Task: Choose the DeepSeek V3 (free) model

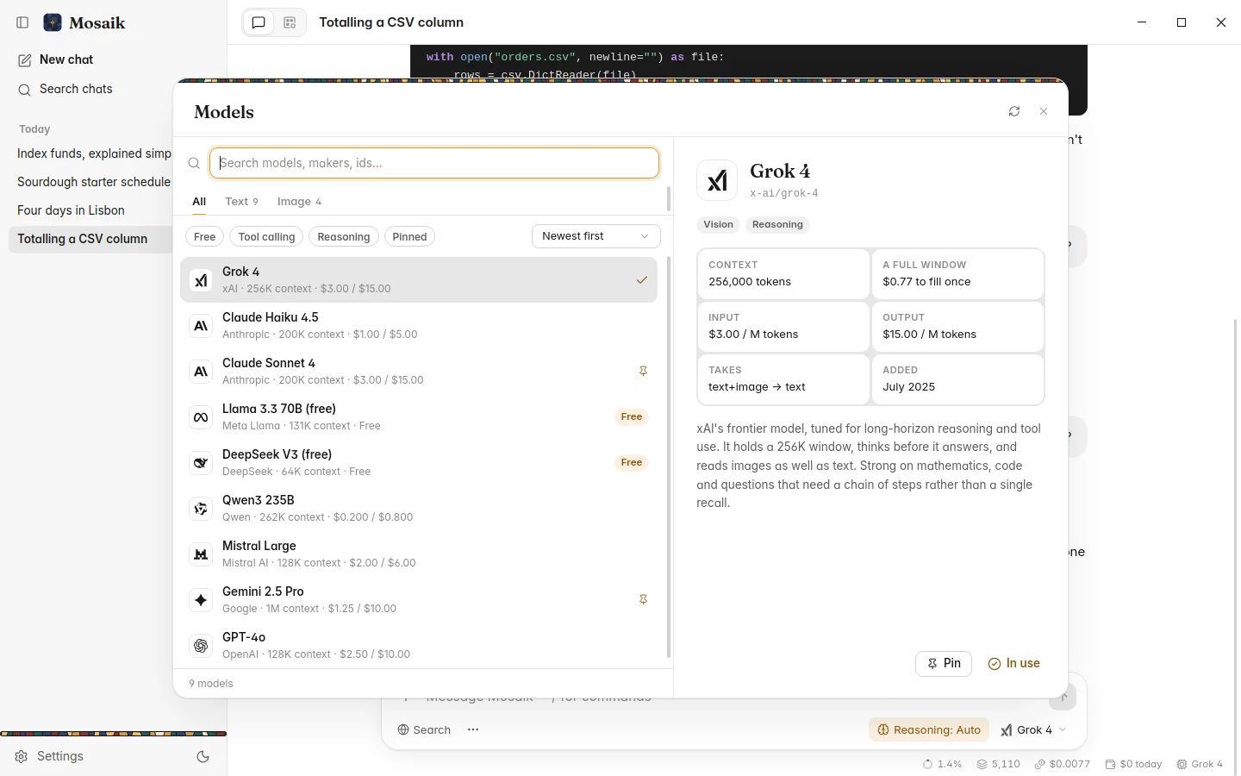Action: tap(419, 462)
